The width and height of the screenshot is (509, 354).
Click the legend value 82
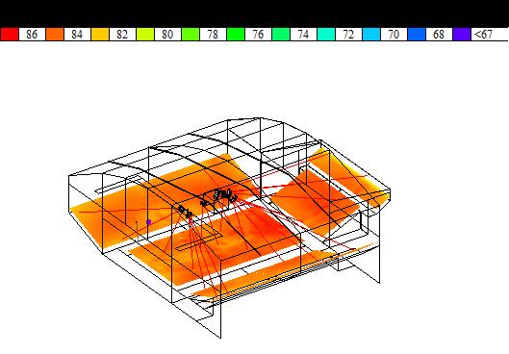122,35
